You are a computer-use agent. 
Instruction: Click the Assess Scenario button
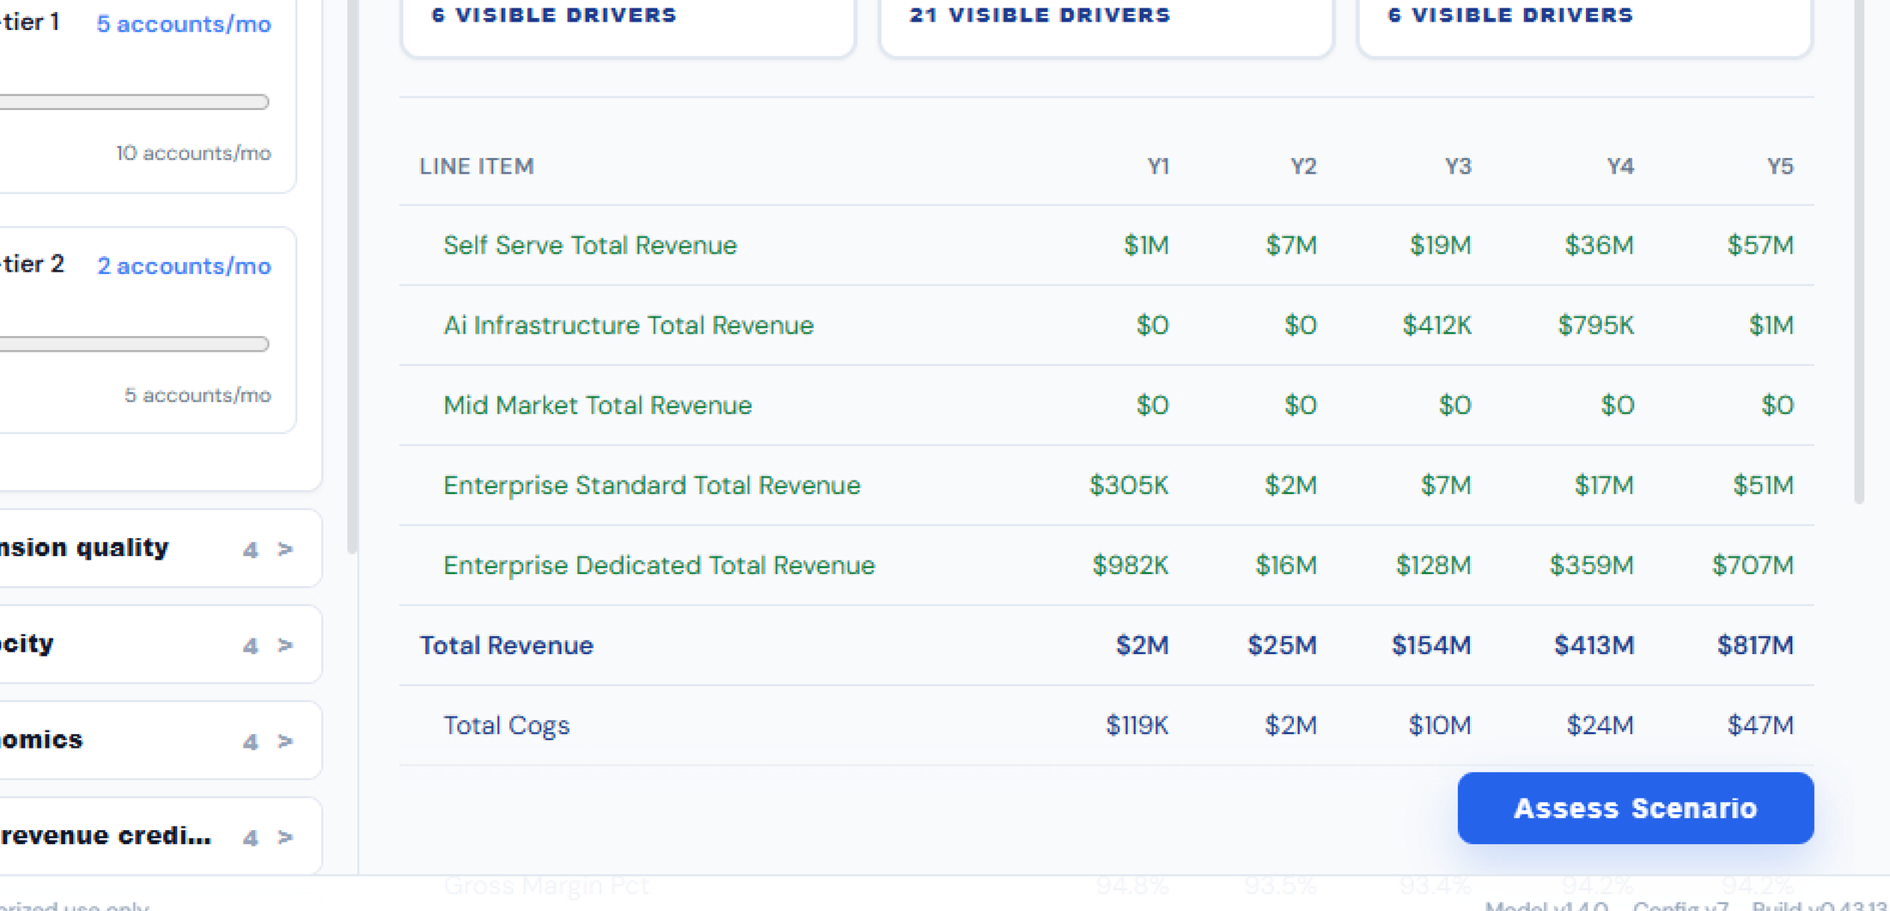1635,808
